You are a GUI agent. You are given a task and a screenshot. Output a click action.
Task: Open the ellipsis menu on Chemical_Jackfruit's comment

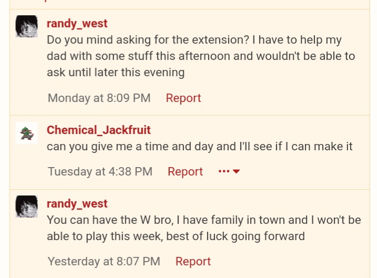[229, 171]
